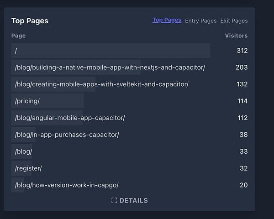
Task: Click the Visitors column header
Action: click(x=236, y=36)
